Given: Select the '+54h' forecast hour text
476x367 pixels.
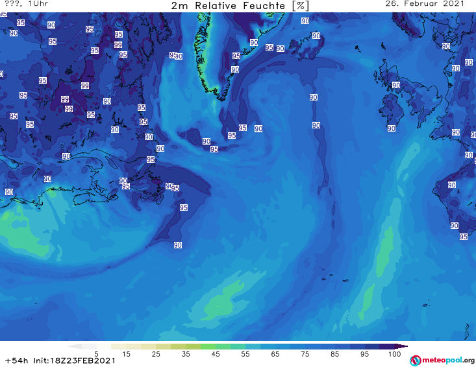Looking at the screenshot, I should click(16, 361).
